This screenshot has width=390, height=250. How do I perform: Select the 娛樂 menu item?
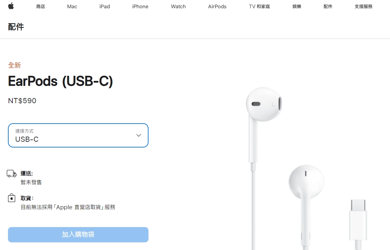click(297, 6)
